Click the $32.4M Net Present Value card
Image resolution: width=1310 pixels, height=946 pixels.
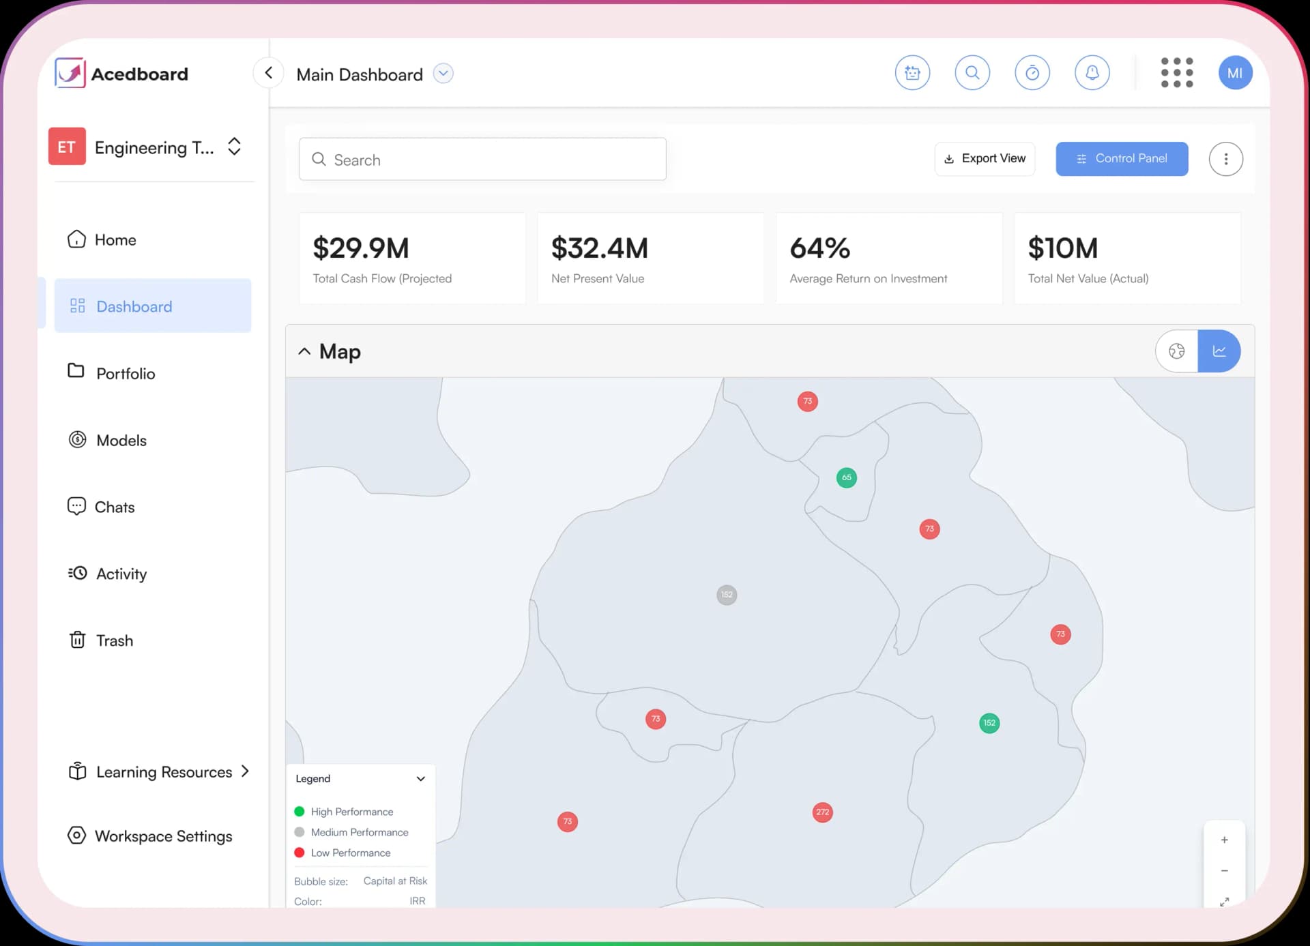[x=650, y=258]
